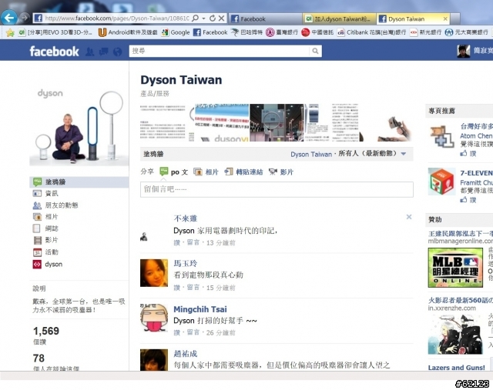Screen dimensions: 493x390
Task: Click the refresh icon in address bar
Action: [213, 18]
